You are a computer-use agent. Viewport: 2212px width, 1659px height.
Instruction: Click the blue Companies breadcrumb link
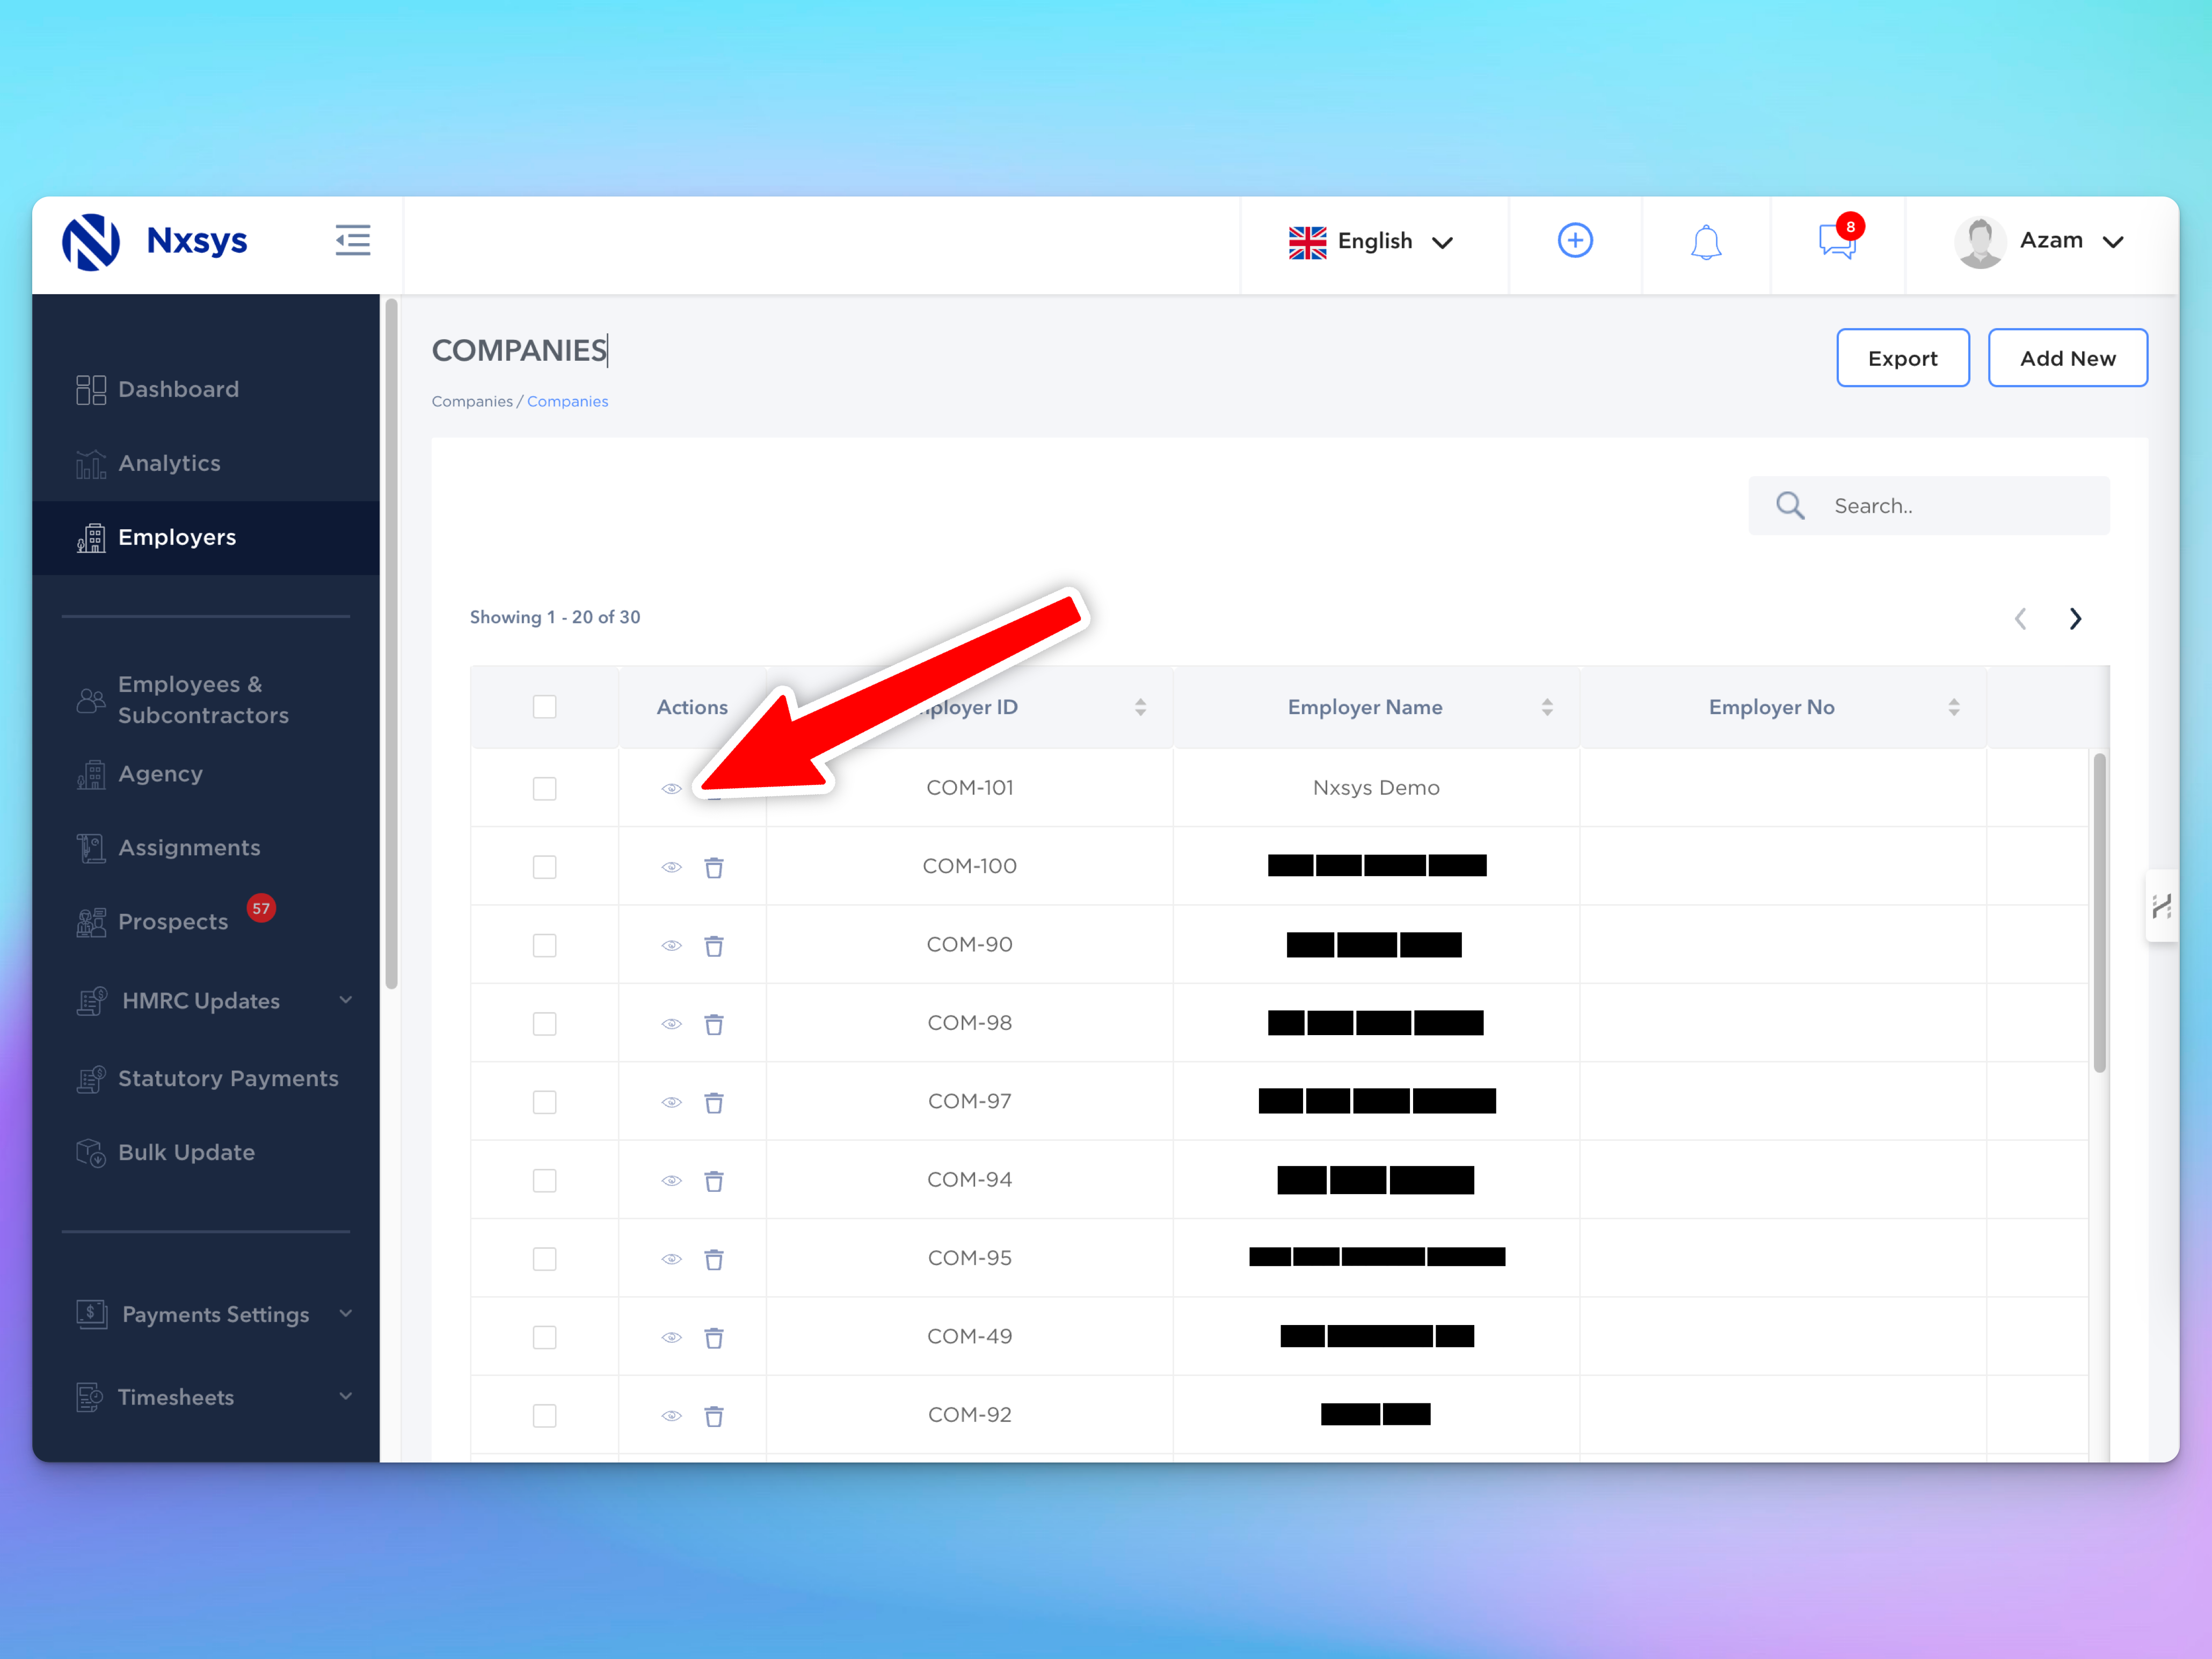567,401
